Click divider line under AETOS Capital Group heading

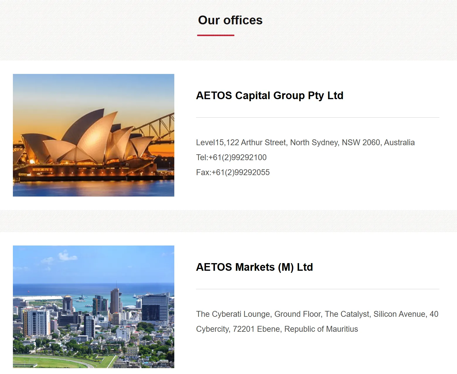(318, 117)
